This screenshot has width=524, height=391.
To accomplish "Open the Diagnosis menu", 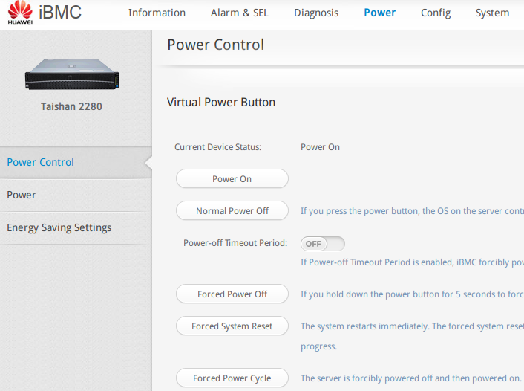I will pos(316,13).
